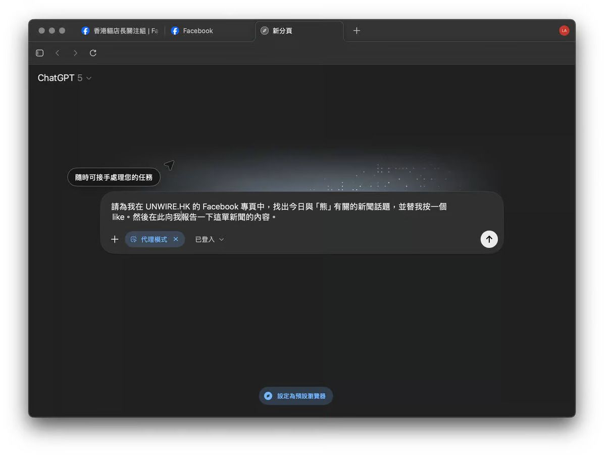
Task: Send the prompt with up-arrow button
Action: click(489, 239)
